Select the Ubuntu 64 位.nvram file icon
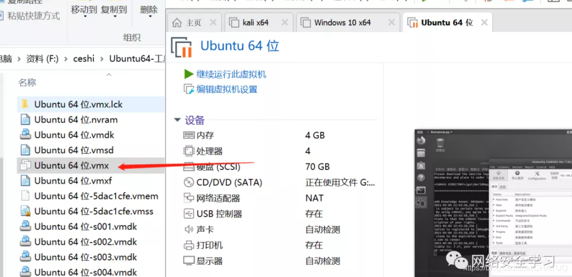The image size is (572, 277). 25,120
